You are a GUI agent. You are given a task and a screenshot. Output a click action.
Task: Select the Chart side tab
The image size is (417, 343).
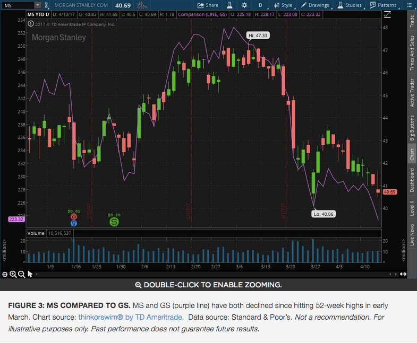click(x=412, y=154)
